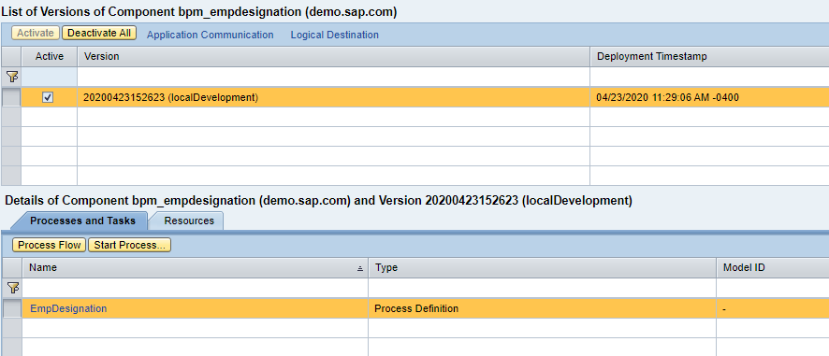Switch to Processes and Tasks tab
Viewport: 829px width, 356px height.
pyautogui.click(x=82, y=221)
